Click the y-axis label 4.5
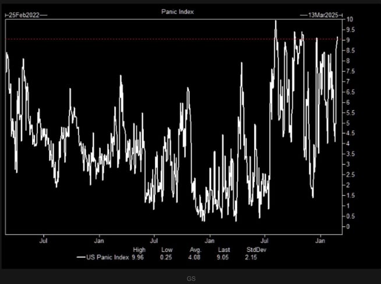 click(x=350, y=133)
